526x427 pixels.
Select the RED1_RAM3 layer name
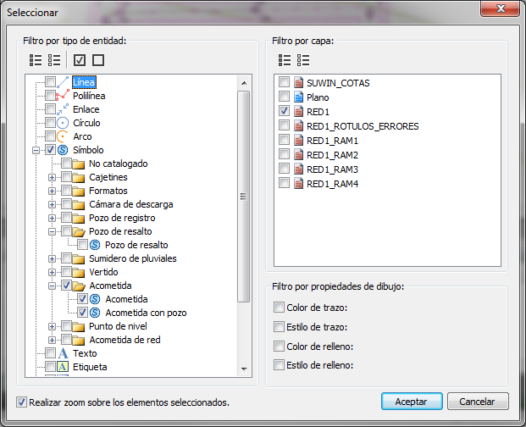tap(332, 169)
